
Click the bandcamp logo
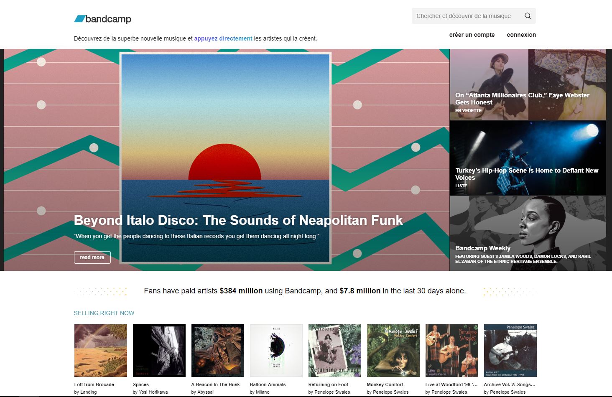tap(102, 19)
